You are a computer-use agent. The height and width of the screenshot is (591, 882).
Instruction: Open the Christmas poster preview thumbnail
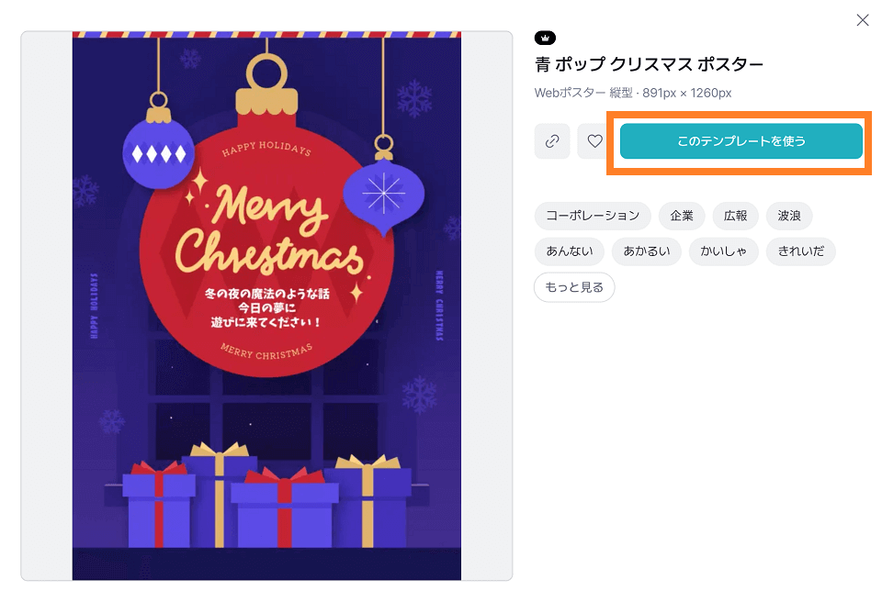click(266, 306)
